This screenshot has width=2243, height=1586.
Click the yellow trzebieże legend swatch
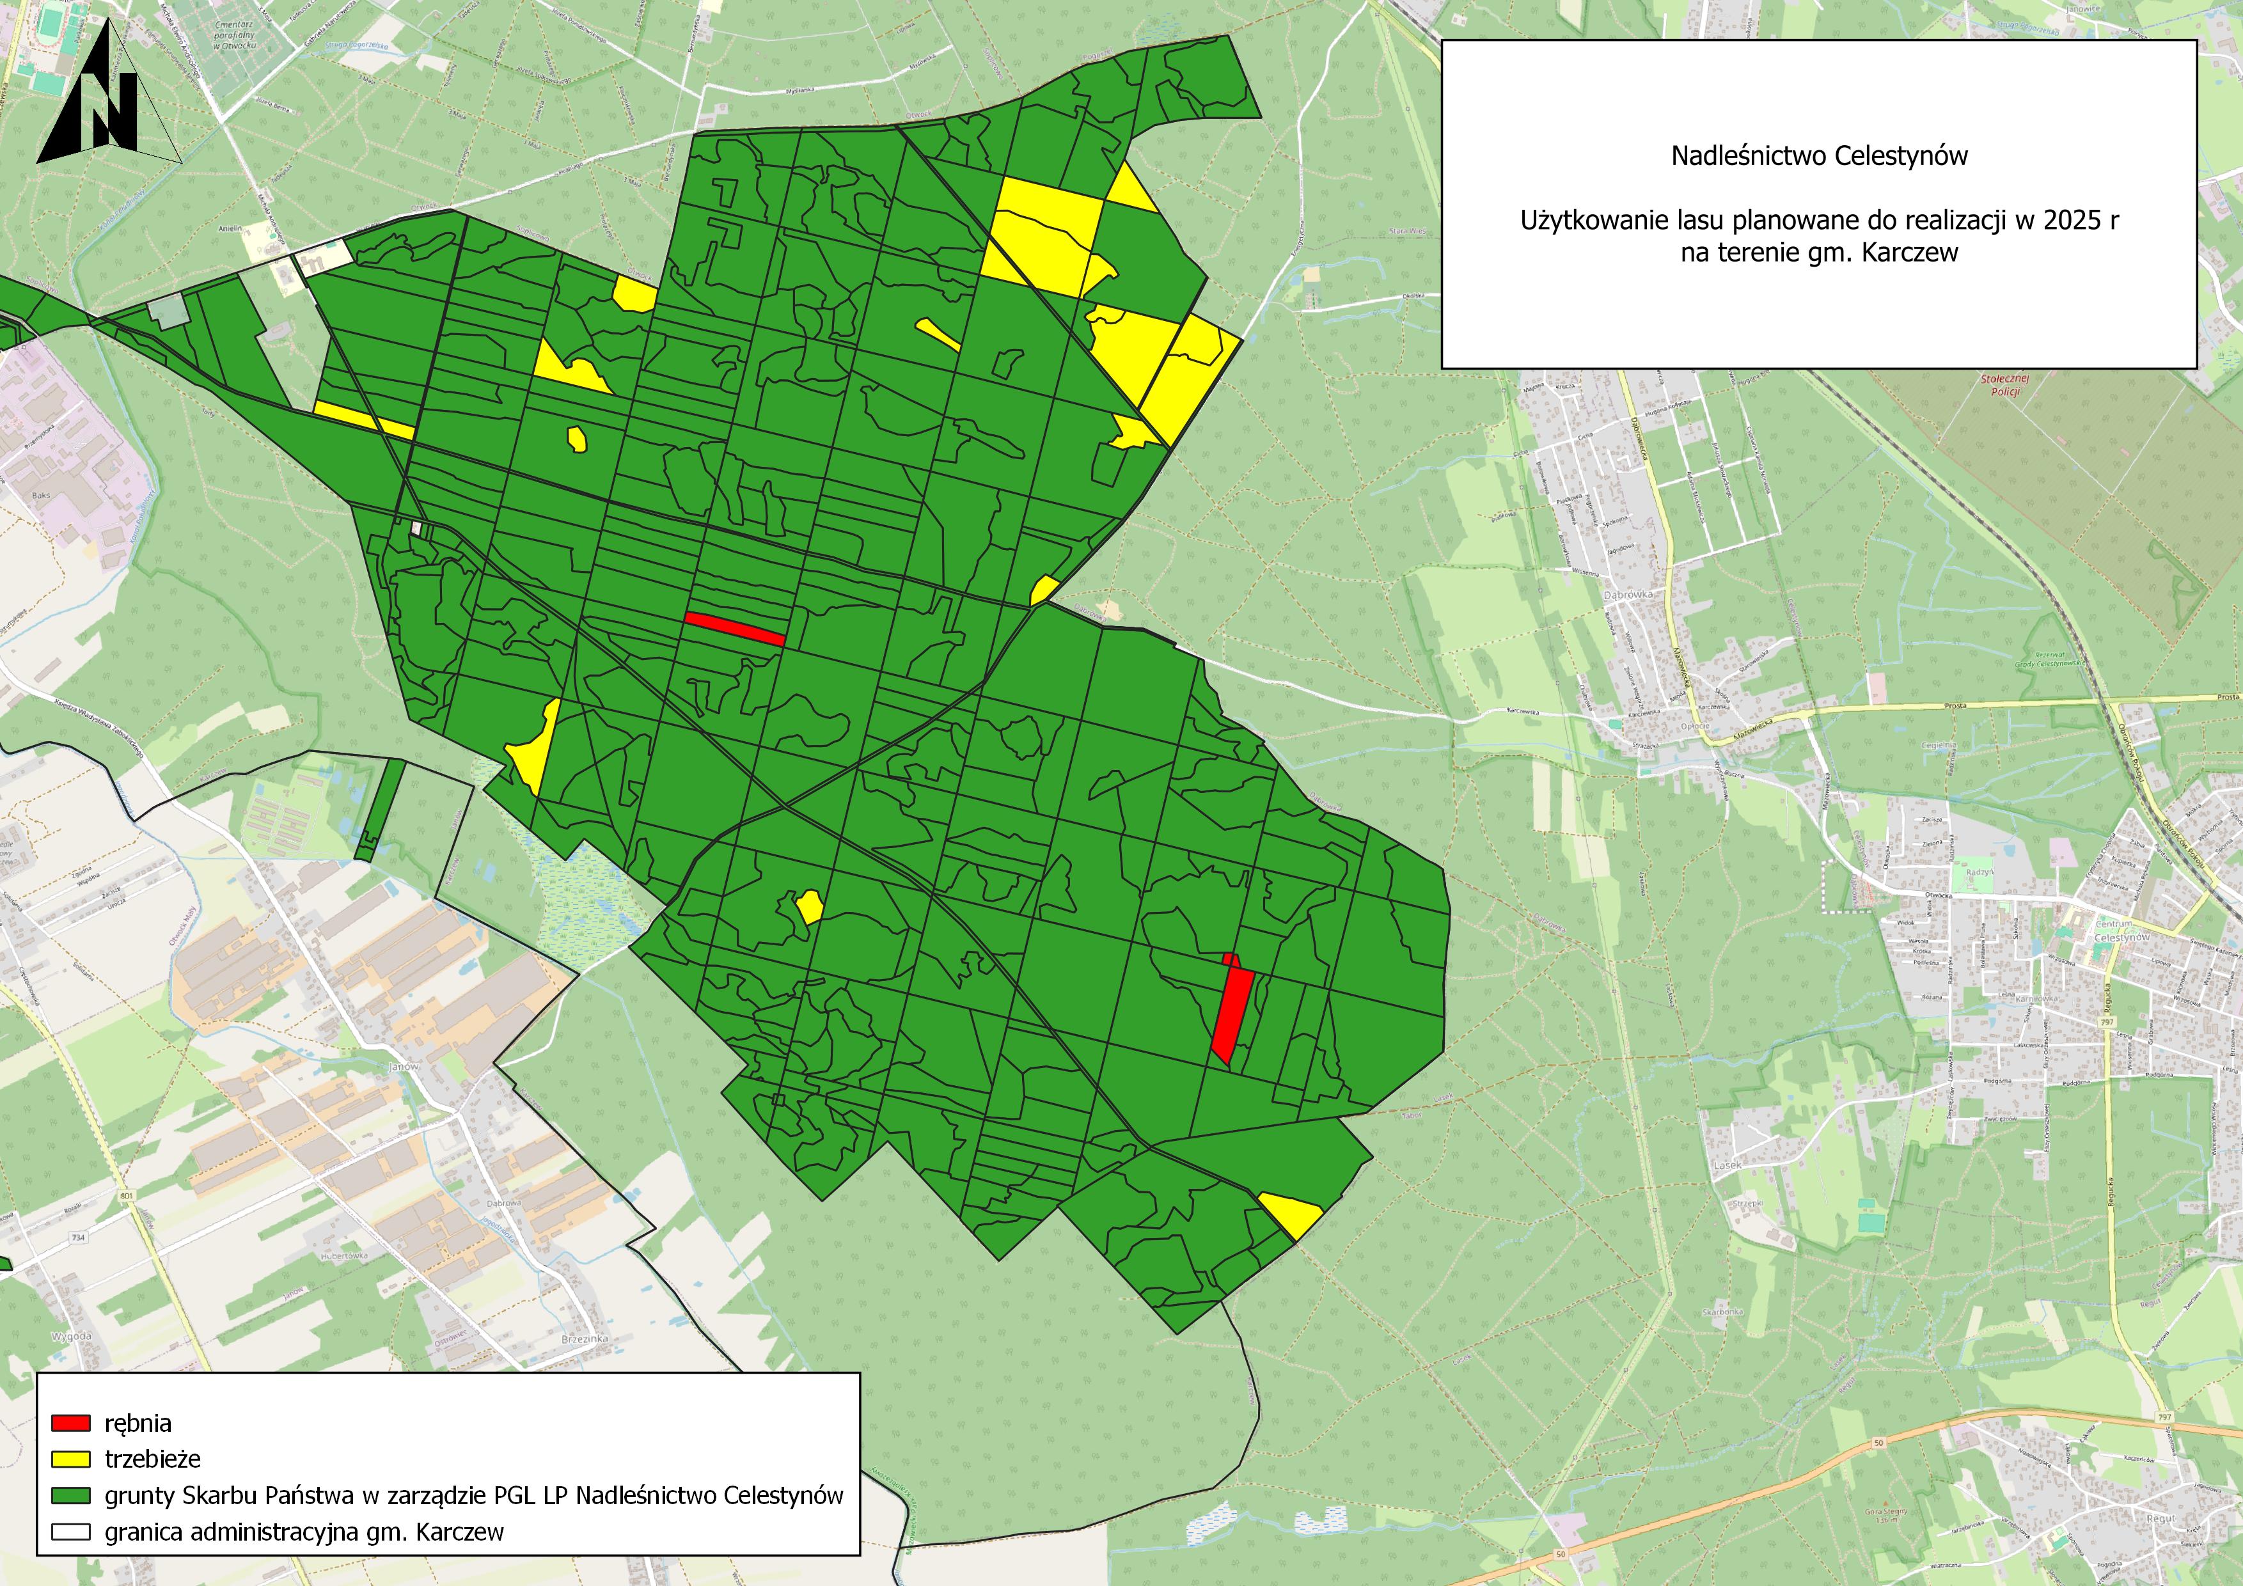click(x=72, y=1458)
